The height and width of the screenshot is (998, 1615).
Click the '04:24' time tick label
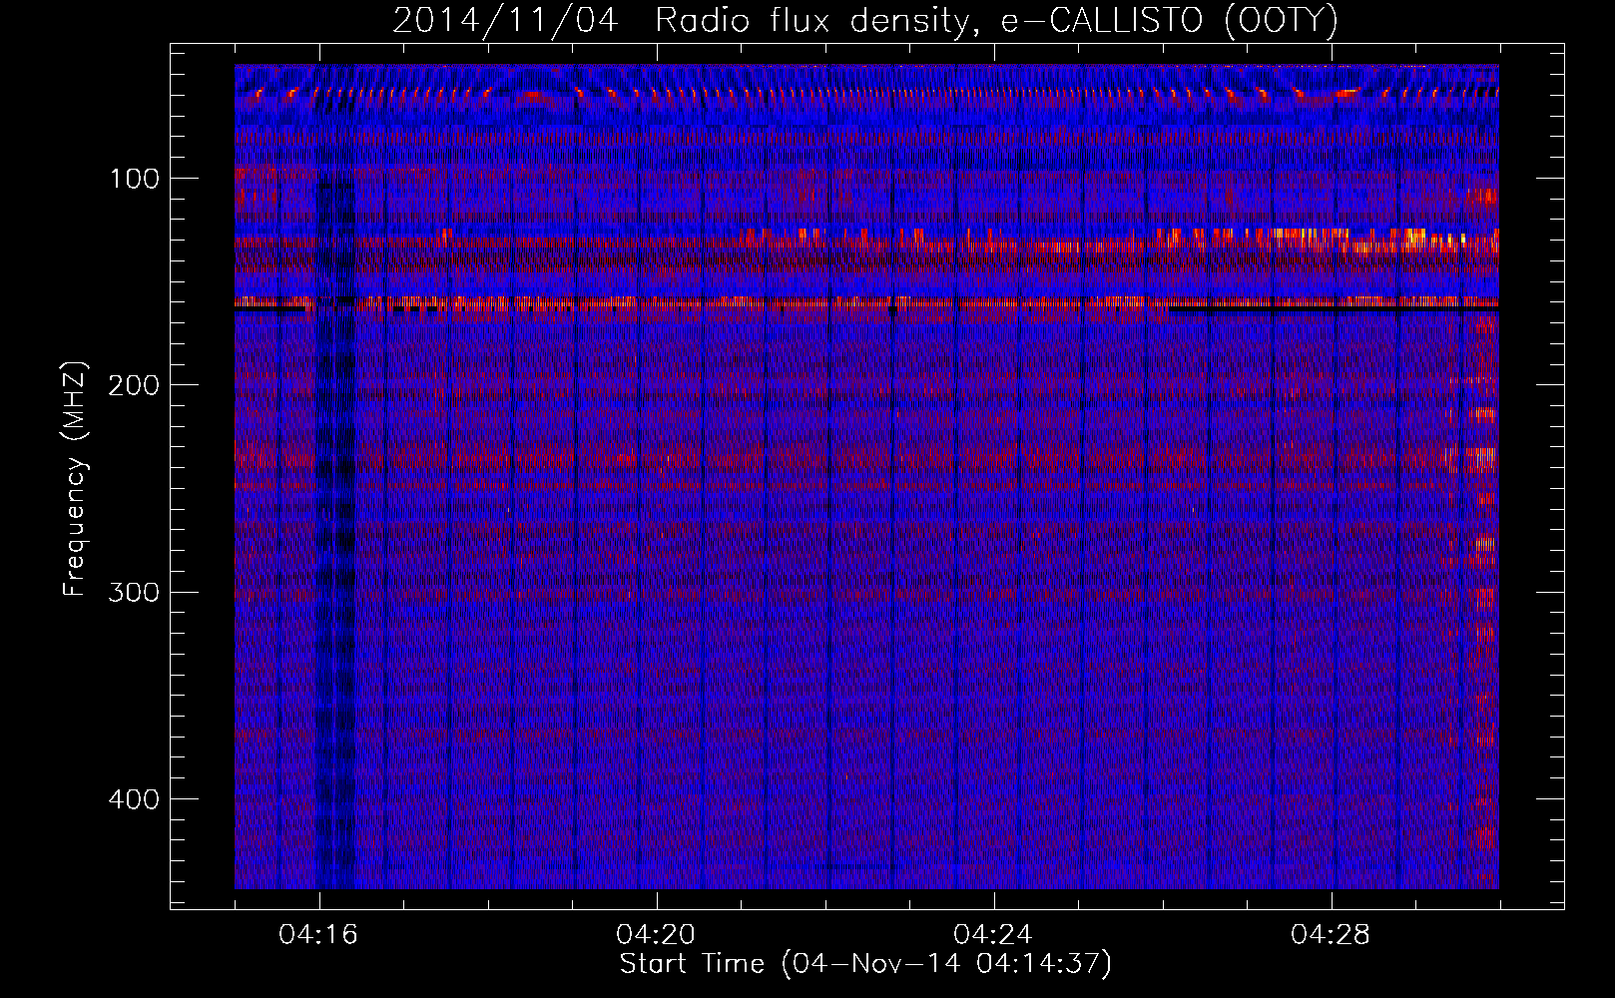tap(993, 935)
